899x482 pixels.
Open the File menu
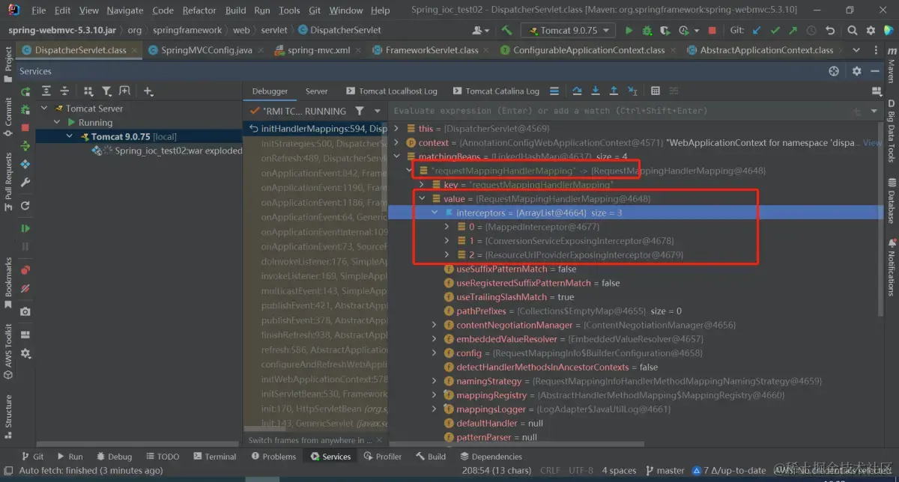(x=39, y=10)
